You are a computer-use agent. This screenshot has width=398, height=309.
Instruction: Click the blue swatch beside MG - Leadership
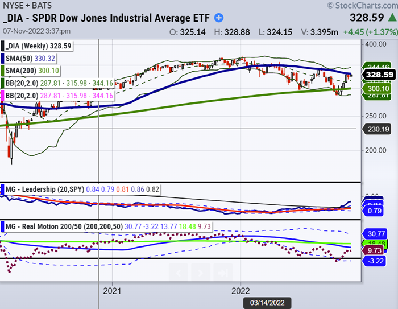[2, 189]
